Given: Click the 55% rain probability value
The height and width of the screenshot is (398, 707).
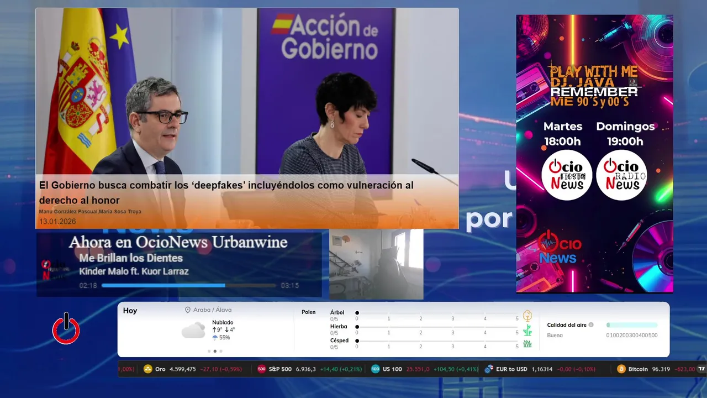Looking at the screenshot, I should tap(224, 337).
